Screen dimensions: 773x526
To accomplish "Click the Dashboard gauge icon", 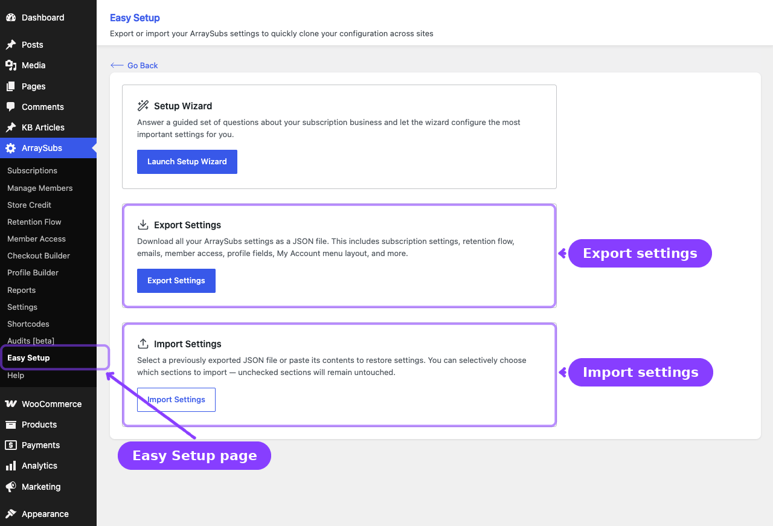I will pyautogui.click(x=11, y=18).
